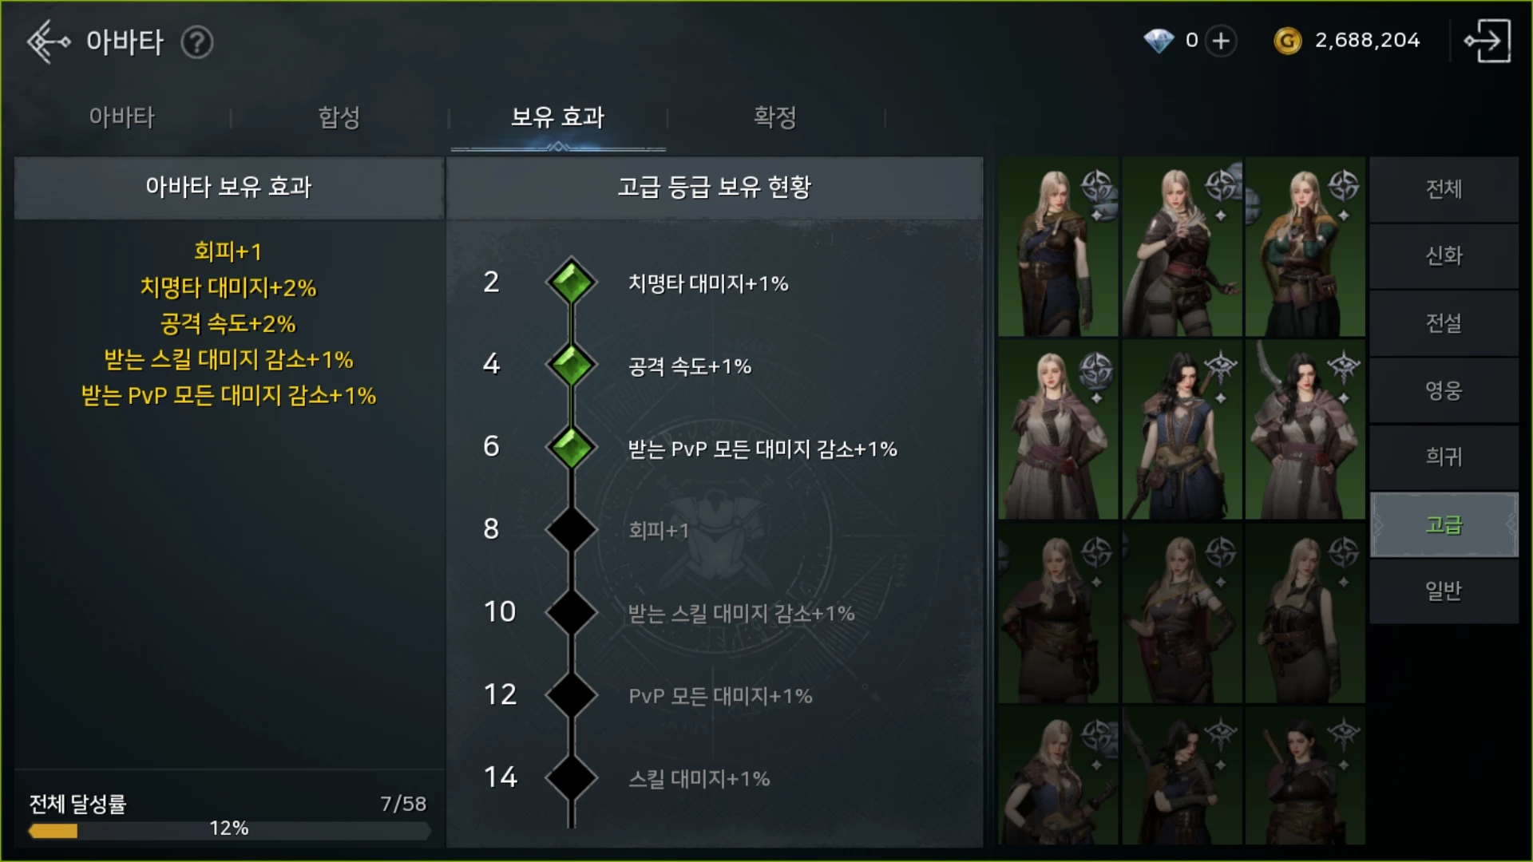Click the black diamond node at level 12

(571, 694)
